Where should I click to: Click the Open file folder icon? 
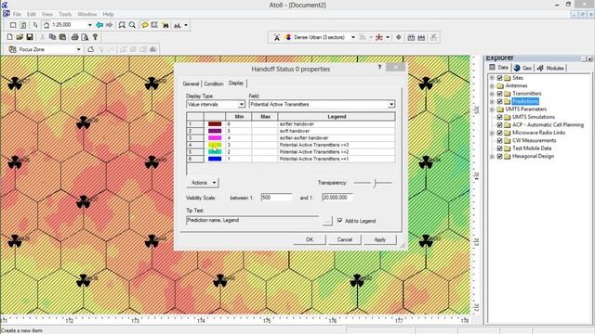point(20,37)
